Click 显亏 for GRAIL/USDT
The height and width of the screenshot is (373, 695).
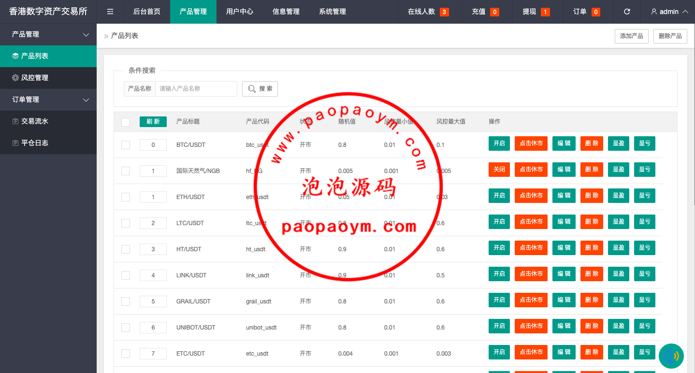[x=645, y=300]
